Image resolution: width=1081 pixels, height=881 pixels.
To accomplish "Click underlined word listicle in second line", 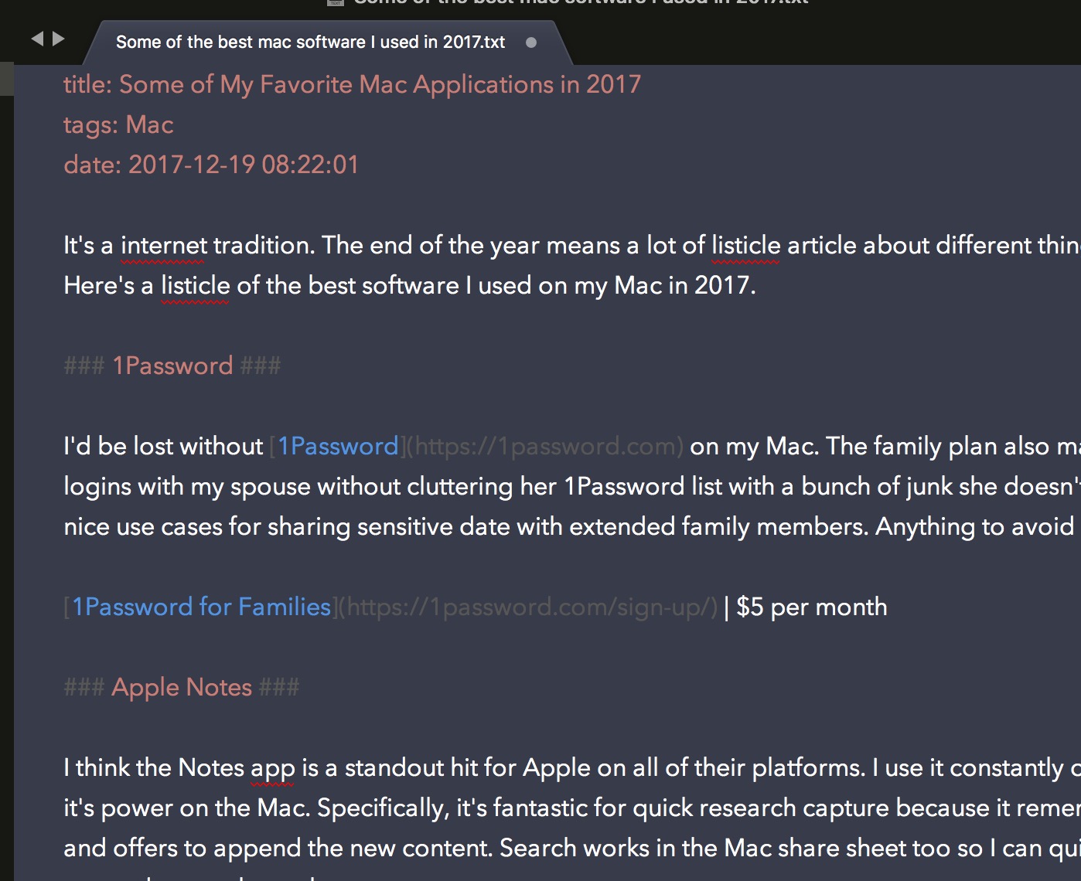I will pyautogui.click(x=195, y=286).
